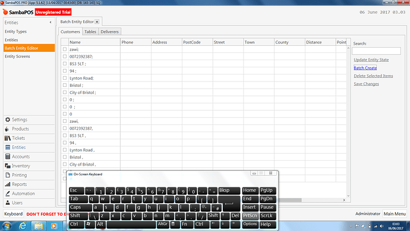Click Batch Create link
This screenshot has width=410, height=231.
365,68
